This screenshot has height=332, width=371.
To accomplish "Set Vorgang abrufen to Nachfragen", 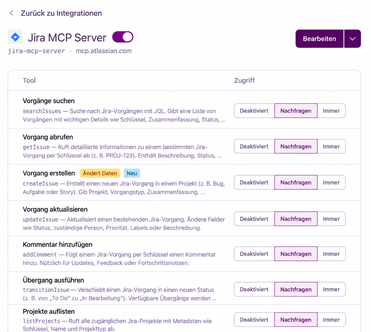I will click(x=296, y=146).
